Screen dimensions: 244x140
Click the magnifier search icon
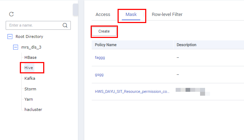(x=65, y=25)
